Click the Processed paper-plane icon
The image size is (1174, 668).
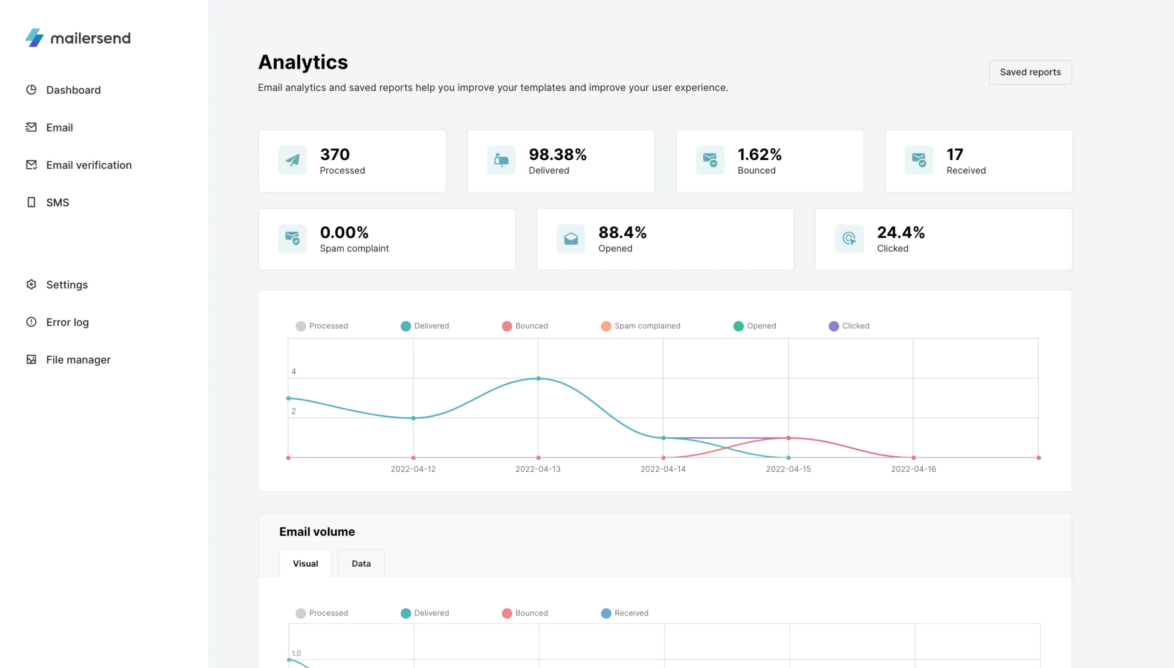point(293,160)
